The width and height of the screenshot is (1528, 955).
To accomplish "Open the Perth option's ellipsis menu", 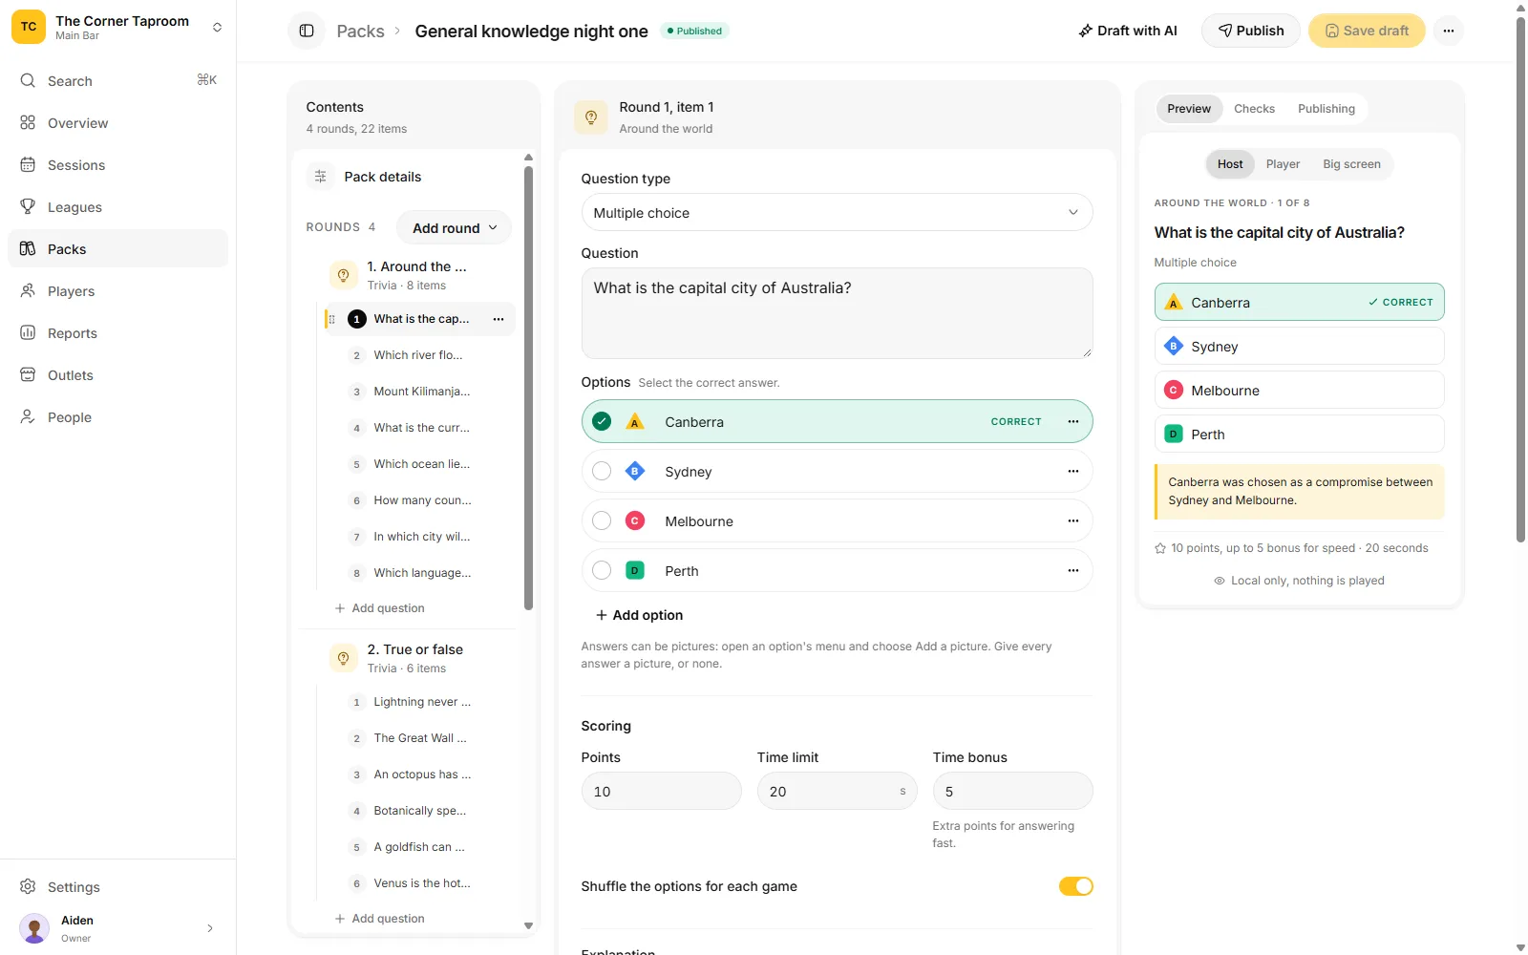I will 1073,570.
